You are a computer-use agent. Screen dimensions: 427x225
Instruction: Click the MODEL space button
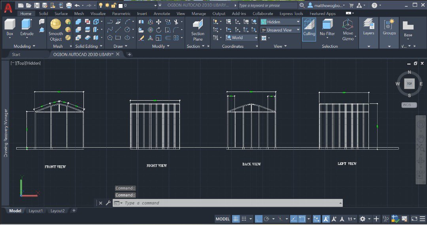(223, 219)
